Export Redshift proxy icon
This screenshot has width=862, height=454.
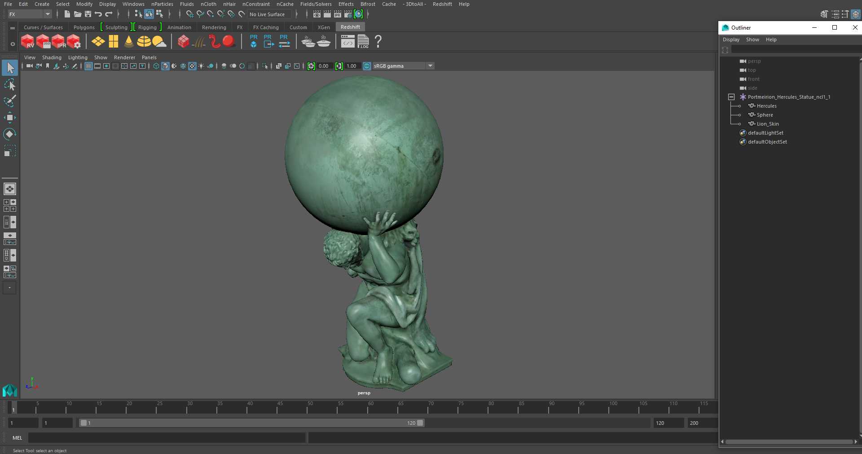(268, 41)
